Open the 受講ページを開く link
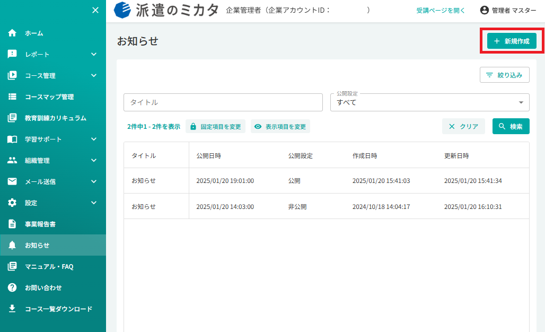The image size is (545, 332). [x=441, y=11]
